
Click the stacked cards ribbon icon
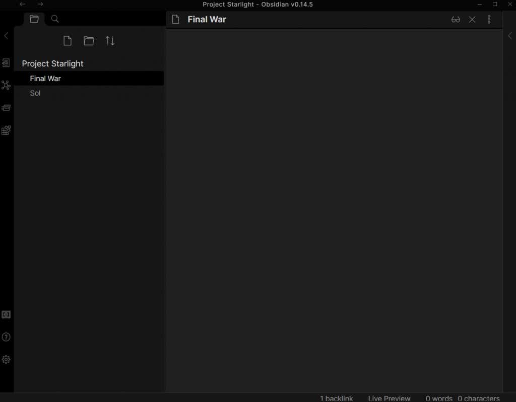(x=6, y=108)
